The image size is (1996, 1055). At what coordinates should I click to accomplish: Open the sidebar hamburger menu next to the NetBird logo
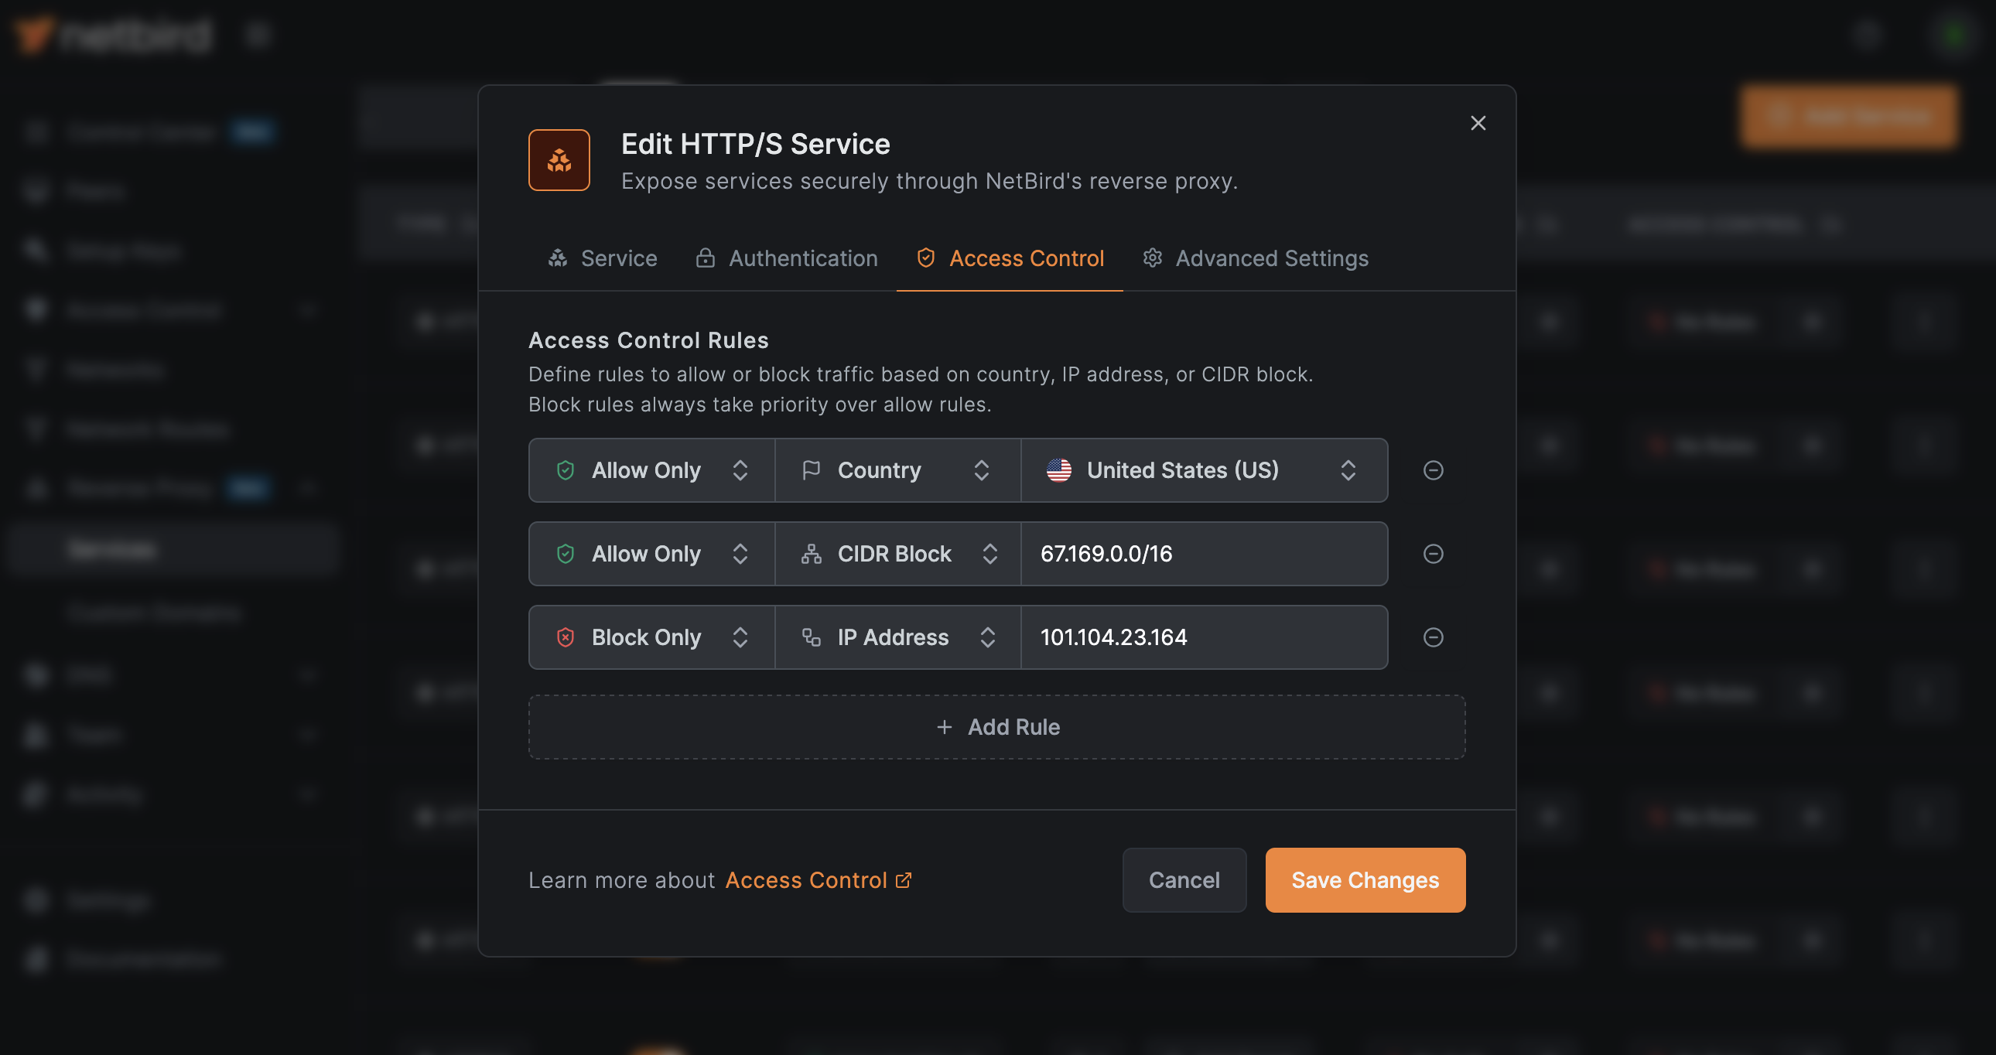pos(258,35)
